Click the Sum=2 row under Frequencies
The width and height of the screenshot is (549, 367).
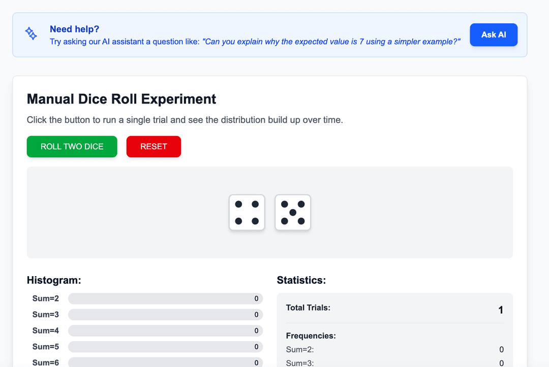[x=394, y=349]
